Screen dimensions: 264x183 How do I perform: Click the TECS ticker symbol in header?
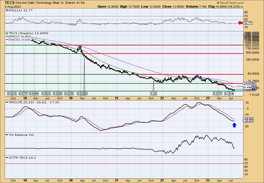coord(10,3)
